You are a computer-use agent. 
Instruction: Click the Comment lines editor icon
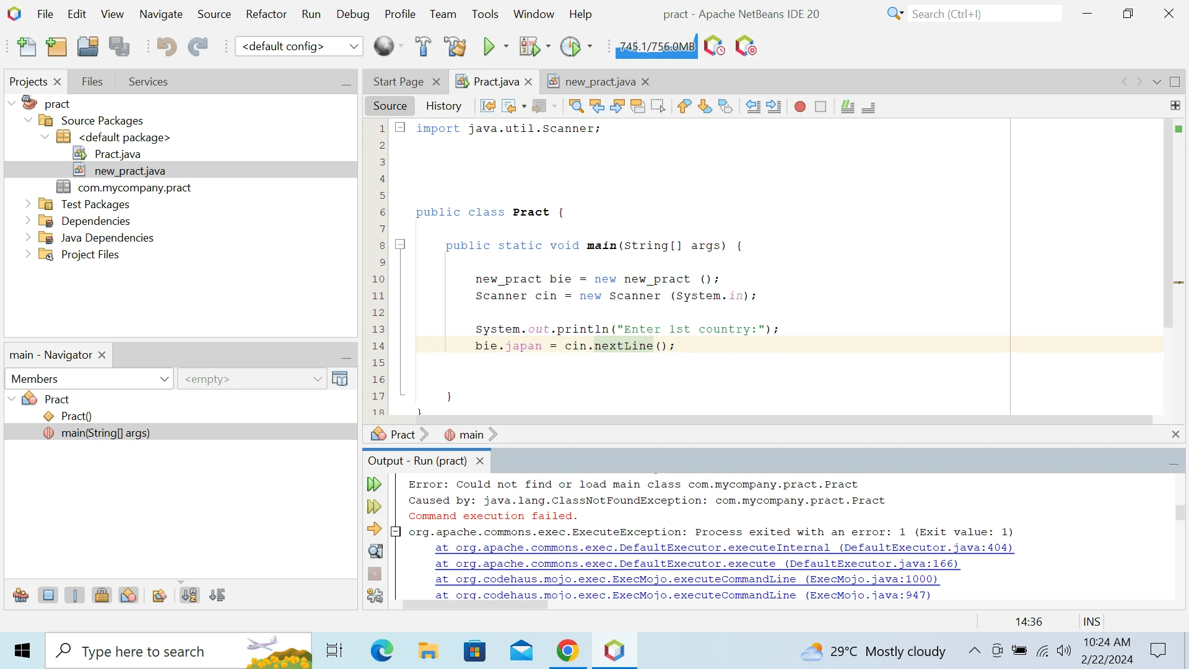pyautogui.click(x=848, y=107)
